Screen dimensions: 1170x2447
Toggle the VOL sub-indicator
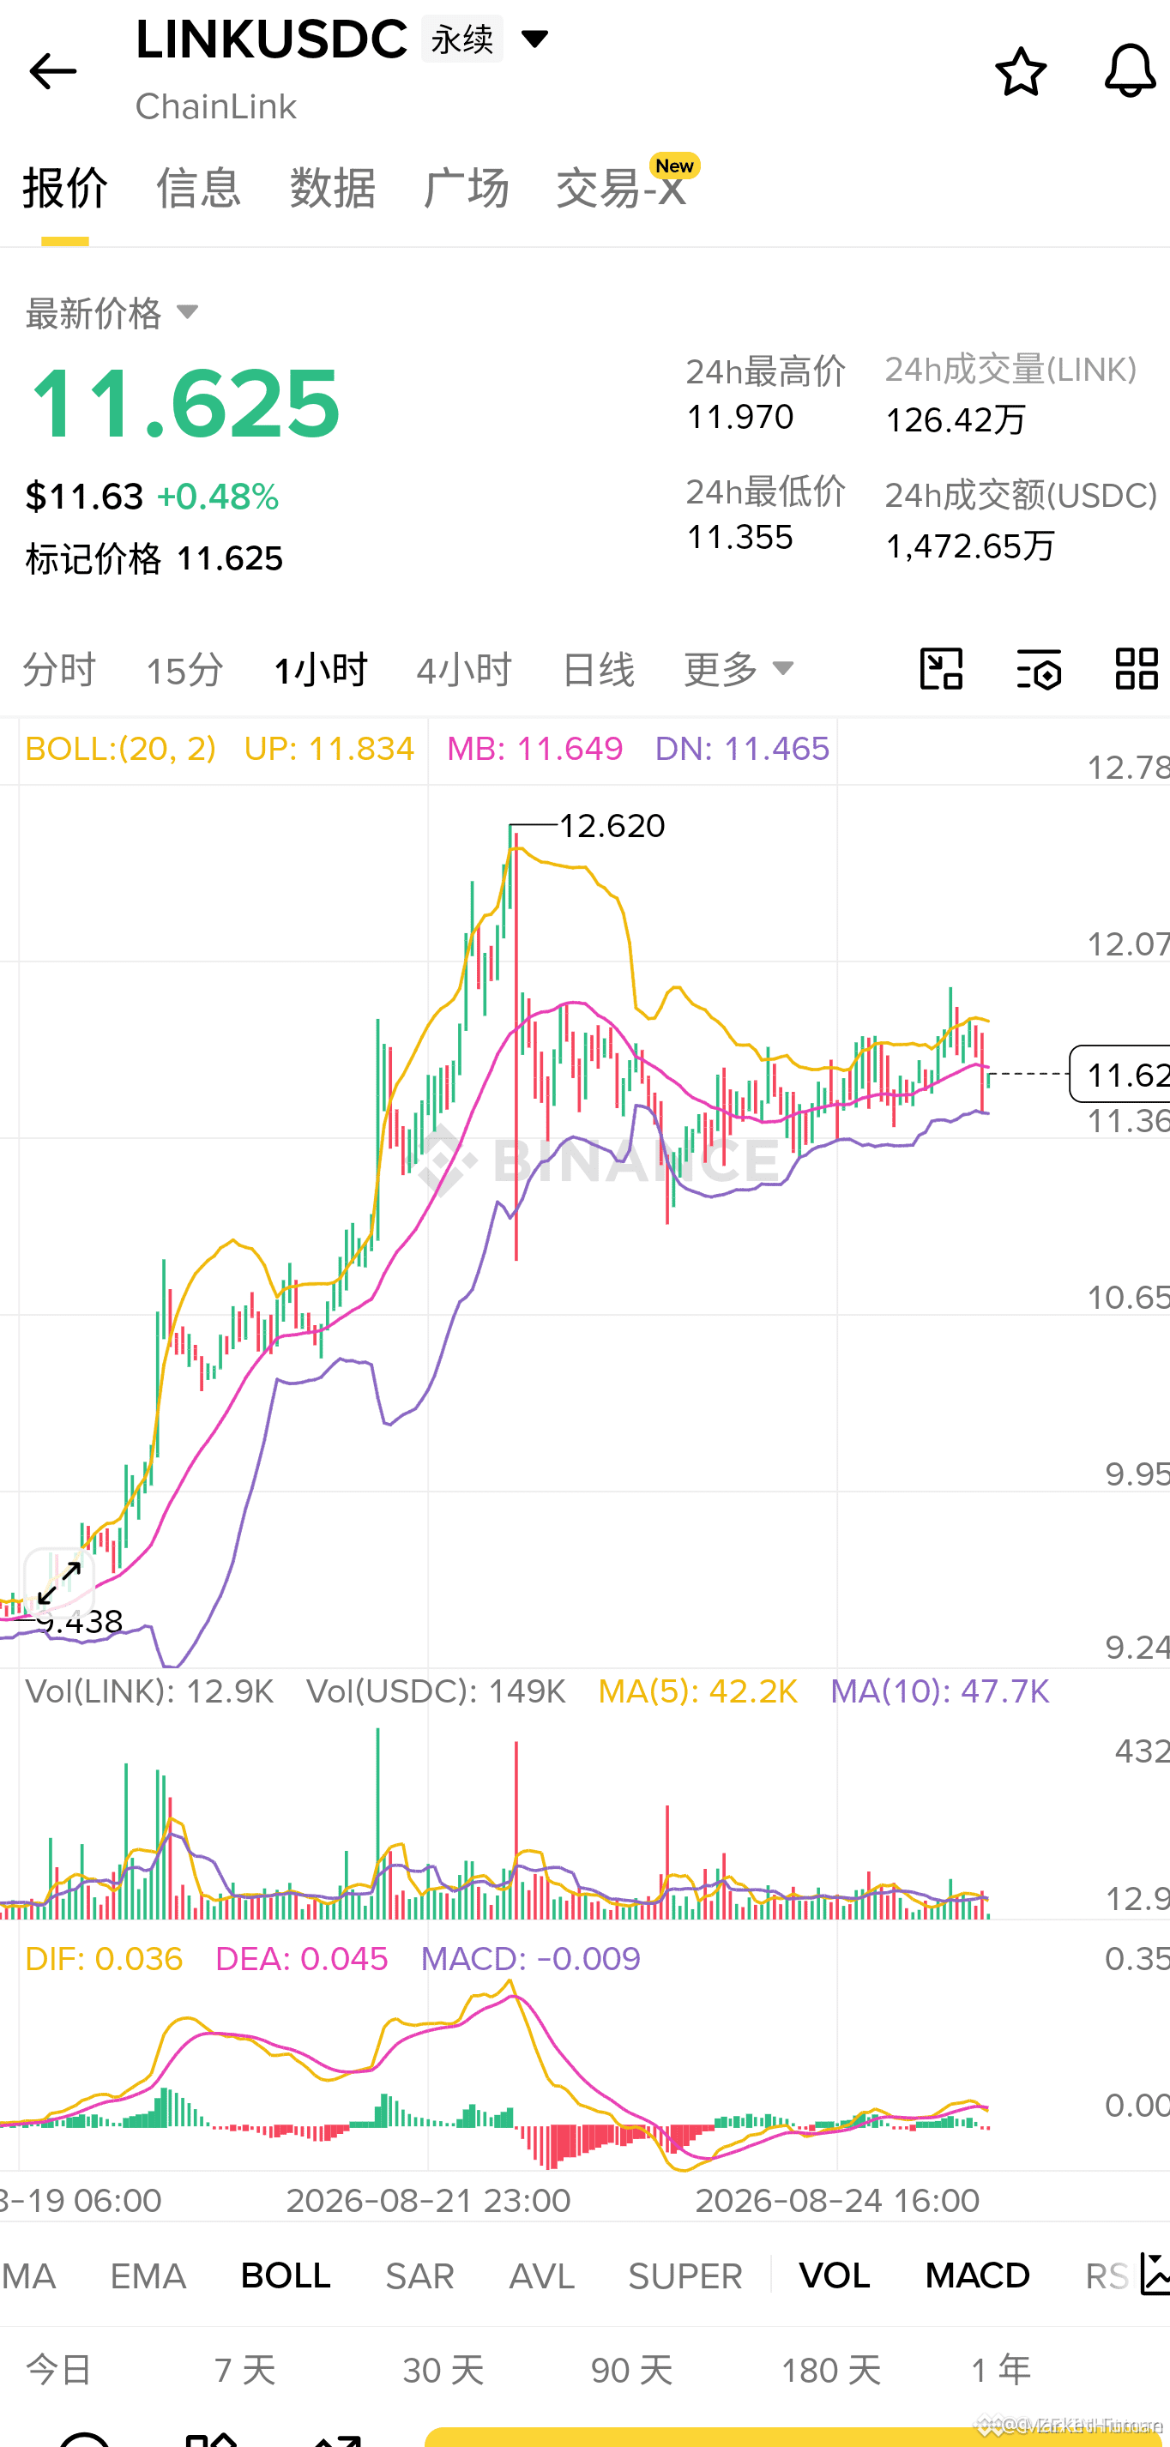[x=834, y=2275]
